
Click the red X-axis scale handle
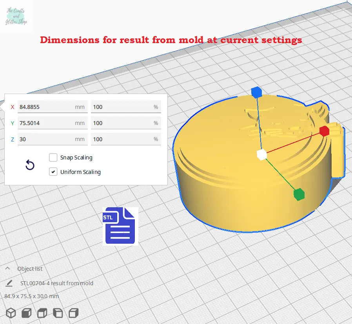324,131
